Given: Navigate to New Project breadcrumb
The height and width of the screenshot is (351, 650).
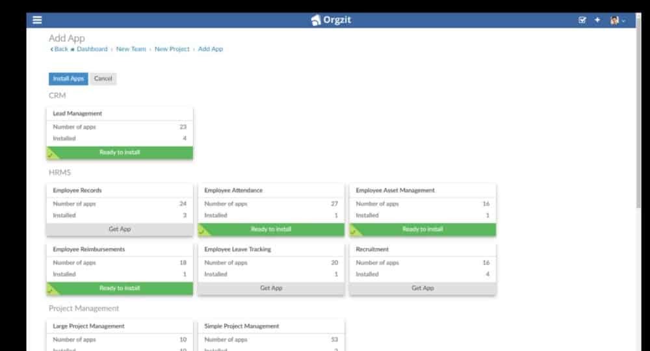Looking at the screenshot, I should 172,49.
